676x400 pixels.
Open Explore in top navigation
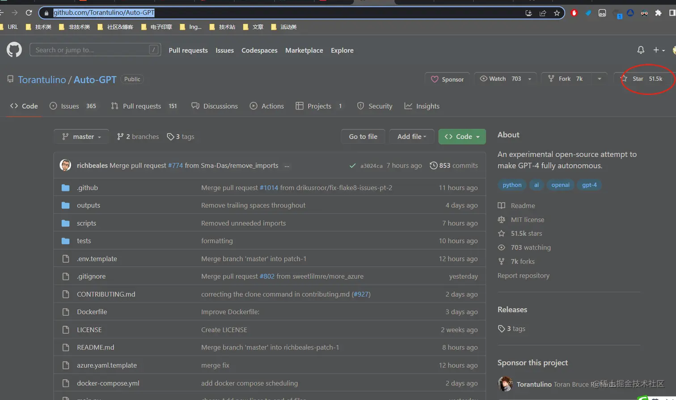342,50
